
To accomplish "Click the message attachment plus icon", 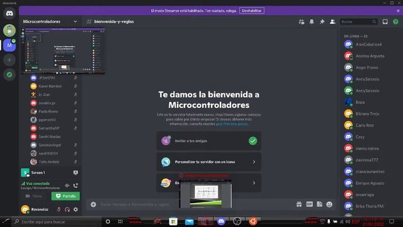I will [93, 204].
